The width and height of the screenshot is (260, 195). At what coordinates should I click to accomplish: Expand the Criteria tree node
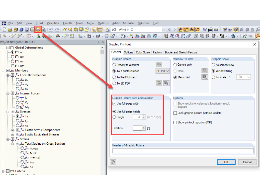pyautogui.click(x=3, y=171)
